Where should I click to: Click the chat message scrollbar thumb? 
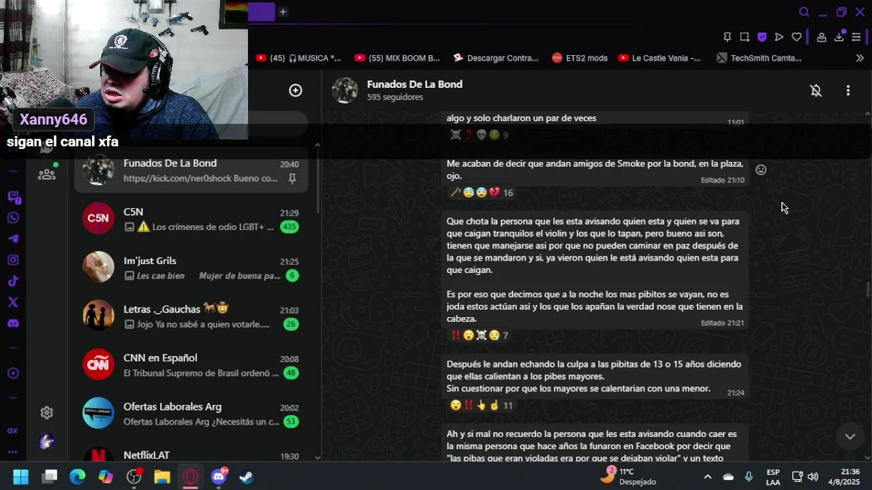(x=868, y=290)
